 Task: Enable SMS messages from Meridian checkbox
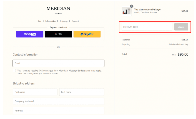pos(14,71)
